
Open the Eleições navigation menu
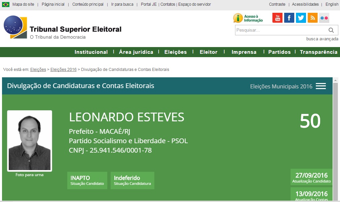pyautogui.click(x=176, y=52)
